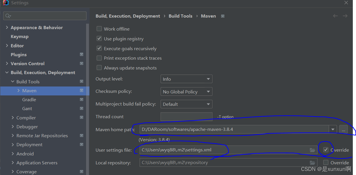The width and height of the screenshot is (356, 175).
Task: Uncheck Use plugin registry
Action: click(99, 38)
